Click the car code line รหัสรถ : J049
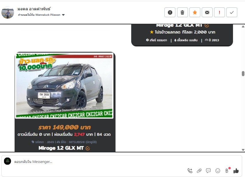The image size is (245, 177). pos(43,142)
